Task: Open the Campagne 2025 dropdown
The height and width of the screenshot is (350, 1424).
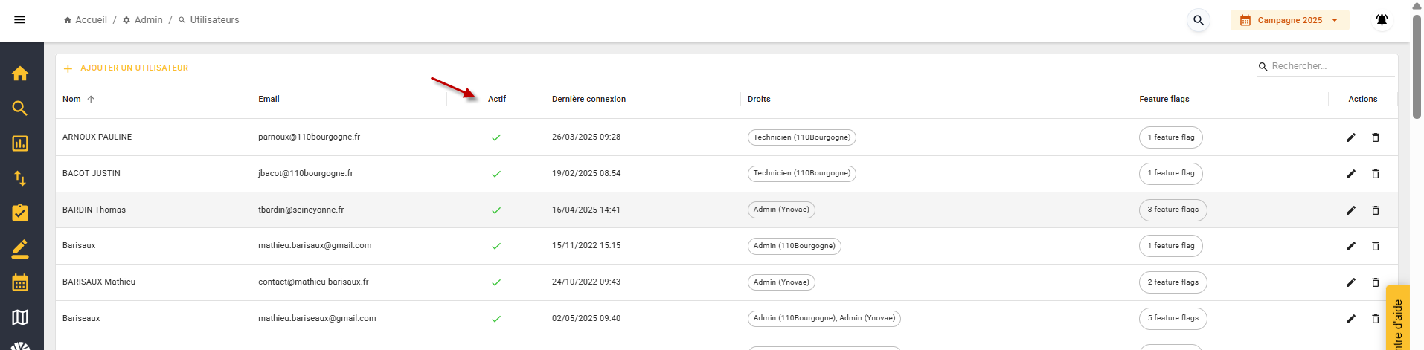Action: click(x=1289, y=20)
